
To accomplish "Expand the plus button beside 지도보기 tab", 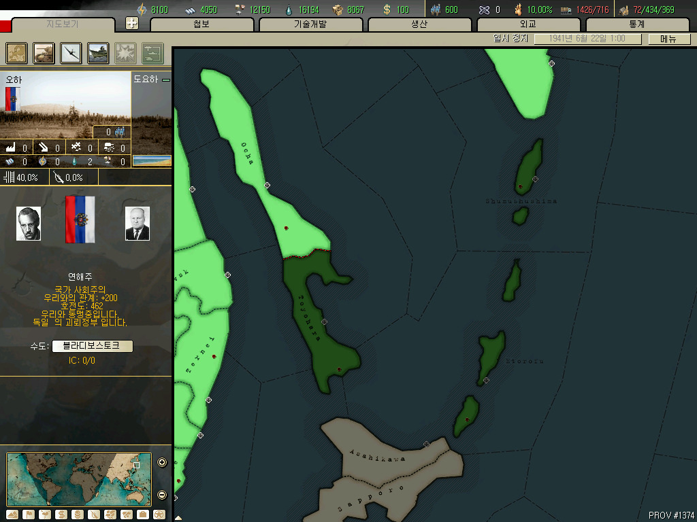I will [132, 23].
